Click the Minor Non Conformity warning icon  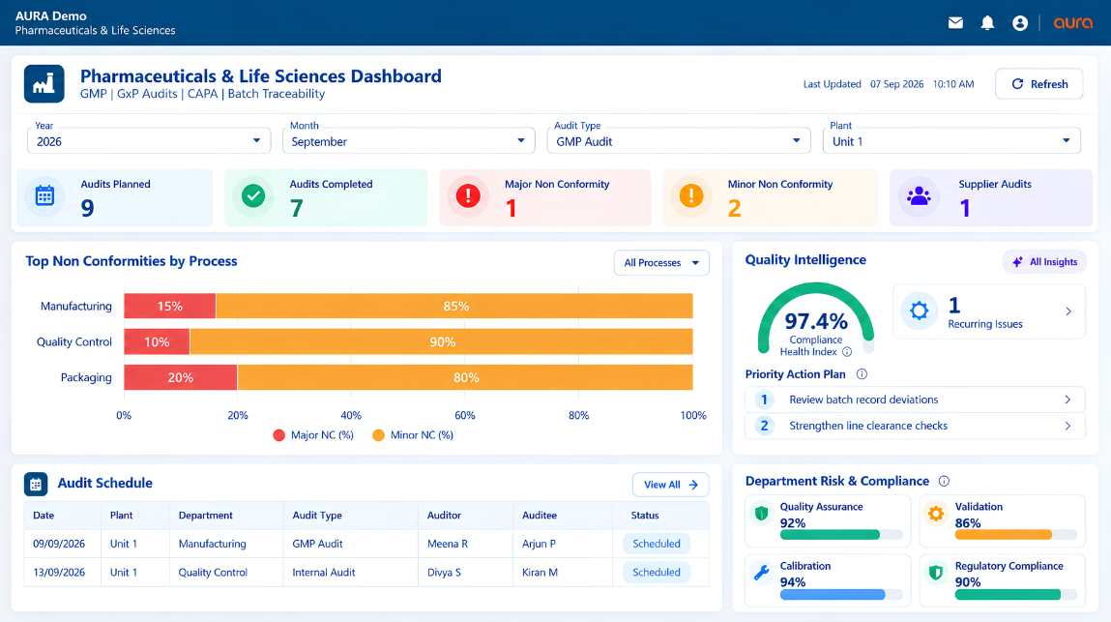690,195
